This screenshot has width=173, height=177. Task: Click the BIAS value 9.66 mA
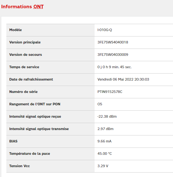[x=104, y=141]
